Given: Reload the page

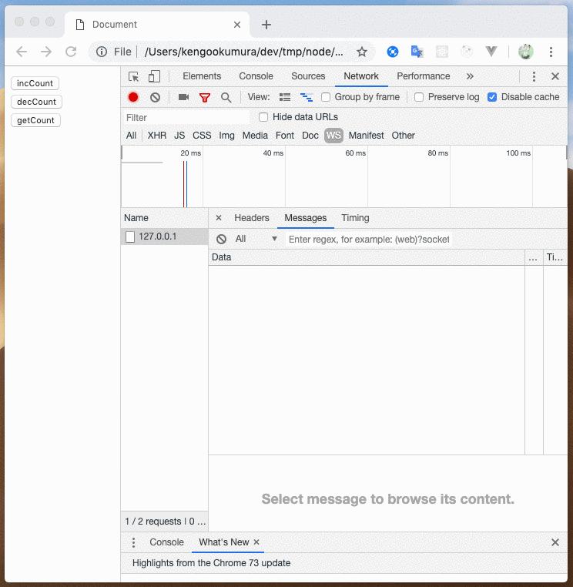Looking at the screenshot, I should (x=71, y=52).
